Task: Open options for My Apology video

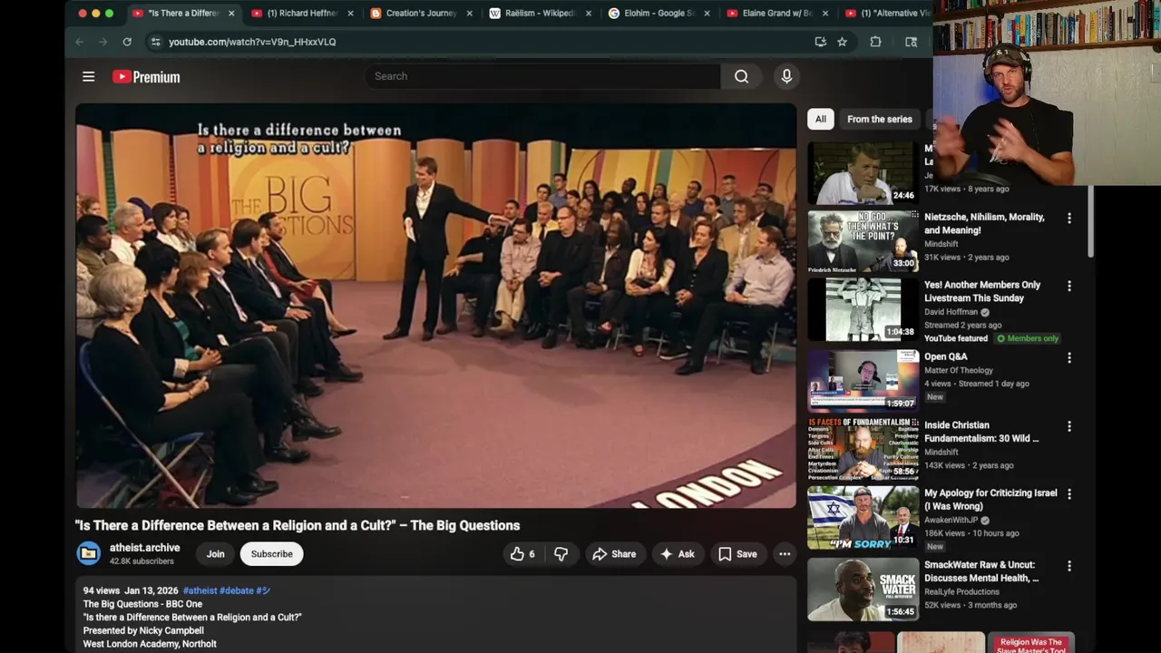Action: [1068, 493]
